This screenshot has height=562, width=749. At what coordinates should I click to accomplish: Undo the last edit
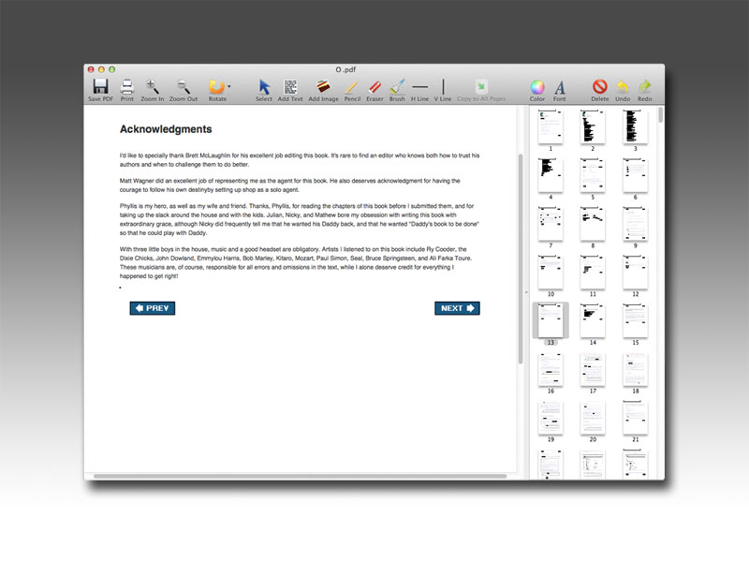click(623, 86)
